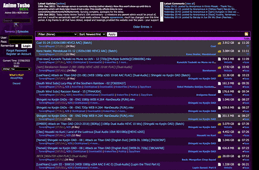
Task: Click the Login button
Action: tap(26, 46)
